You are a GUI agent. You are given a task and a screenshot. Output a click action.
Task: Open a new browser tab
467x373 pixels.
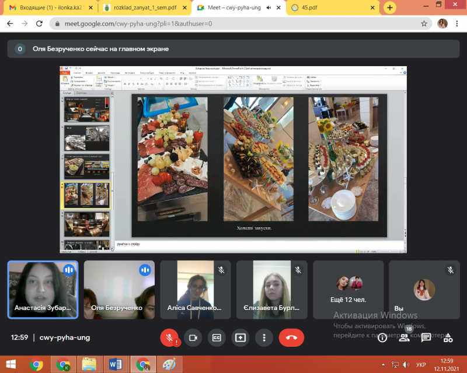[x=389, y=8]
